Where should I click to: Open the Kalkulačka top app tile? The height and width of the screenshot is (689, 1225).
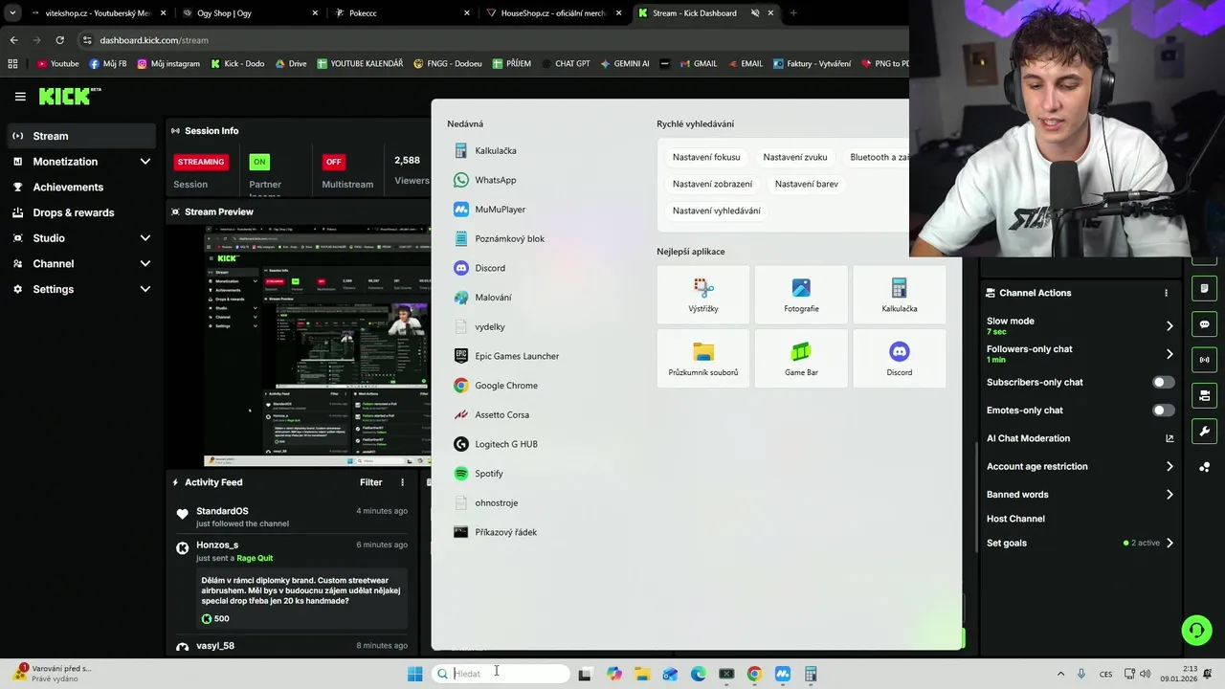click(x=899, y=295)
